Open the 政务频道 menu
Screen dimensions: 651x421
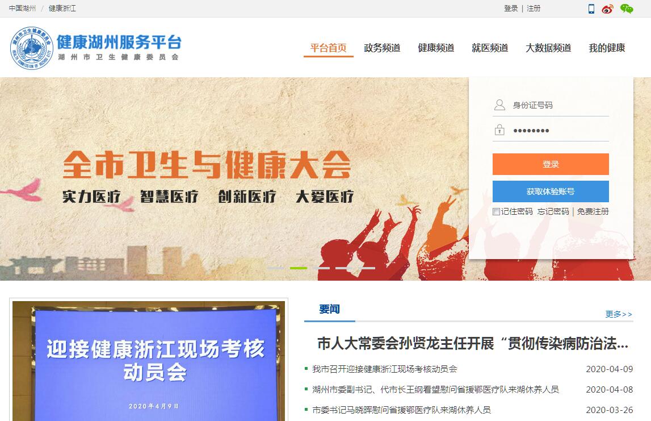click(x=382, y=48)
